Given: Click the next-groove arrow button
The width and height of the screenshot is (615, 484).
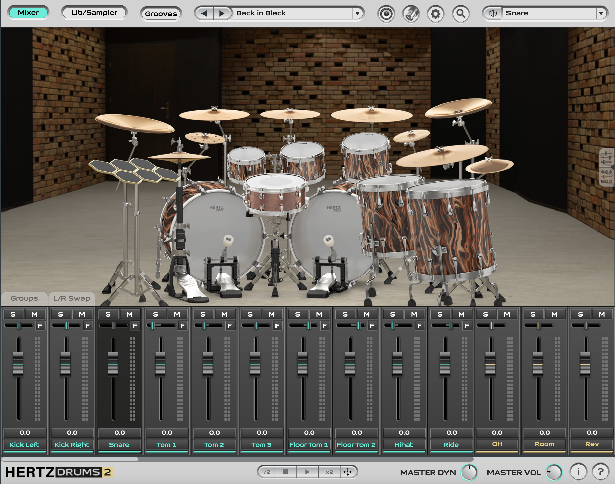Looking at the screenshot, I should (x=222, y=13).
